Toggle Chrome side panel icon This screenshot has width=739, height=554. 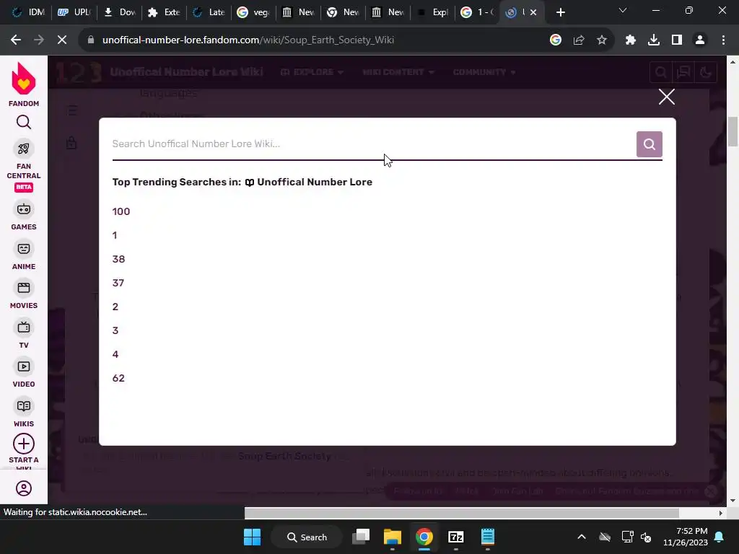677,40
